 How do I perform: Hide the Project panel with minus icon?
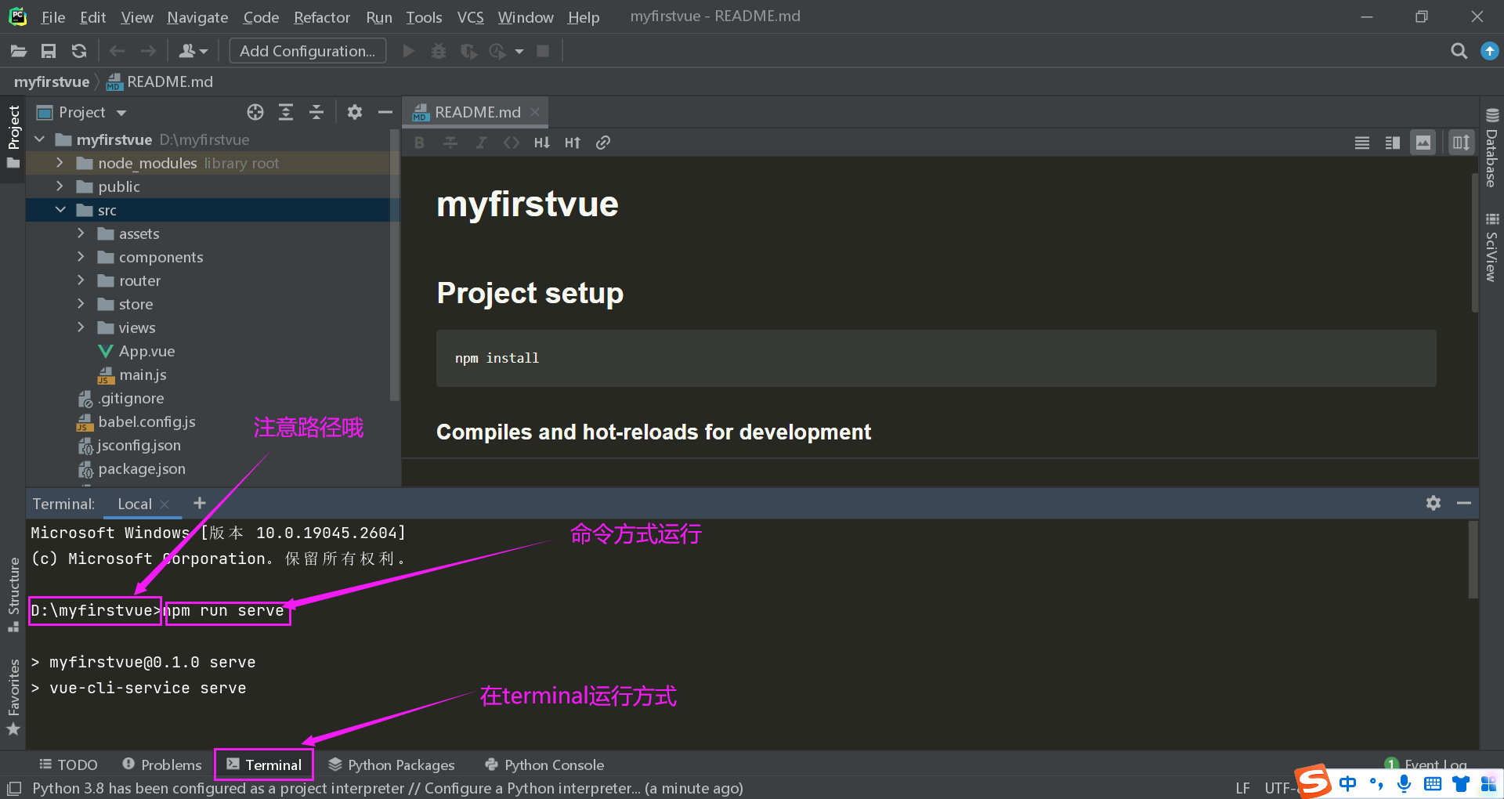coord(385,112)
